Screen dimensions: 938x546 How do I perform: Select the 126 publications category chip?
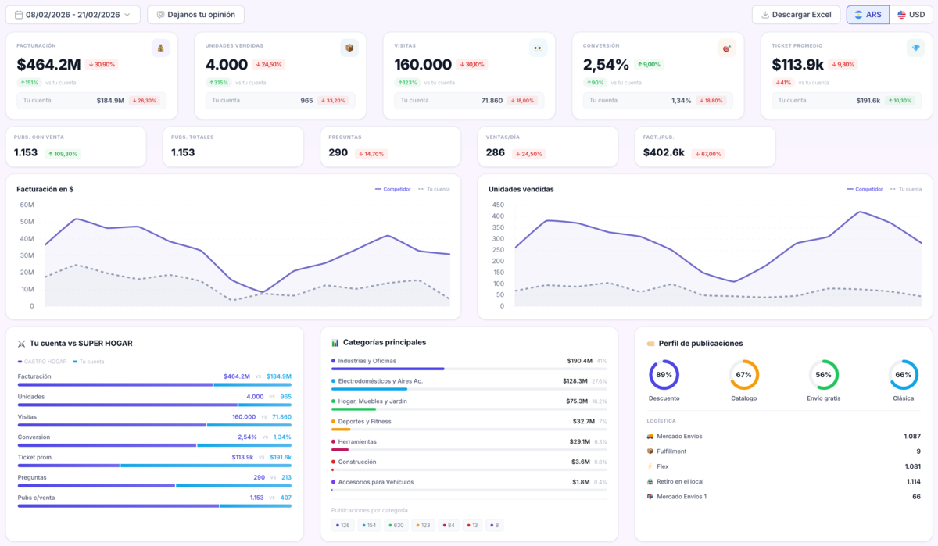click(x=343, y=526)
